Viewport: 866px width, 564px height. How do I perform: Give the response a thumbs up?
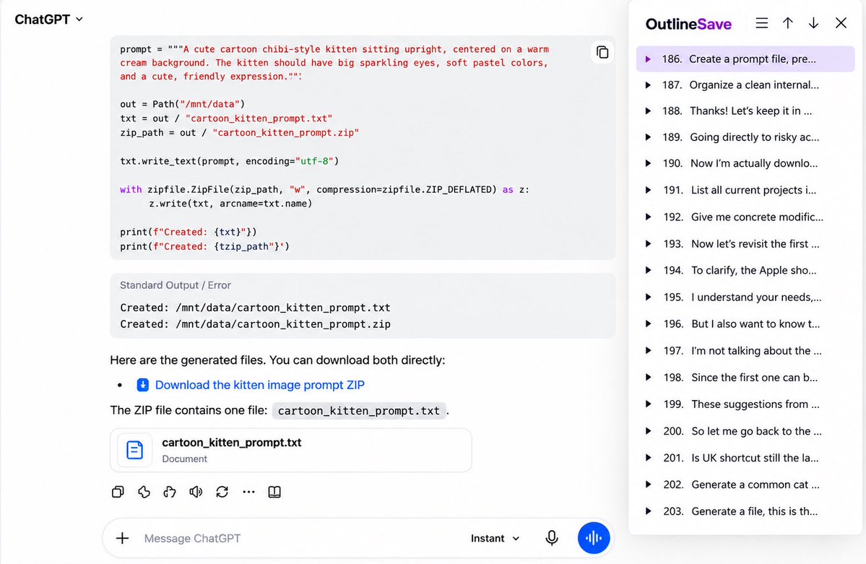click(144, 492)
